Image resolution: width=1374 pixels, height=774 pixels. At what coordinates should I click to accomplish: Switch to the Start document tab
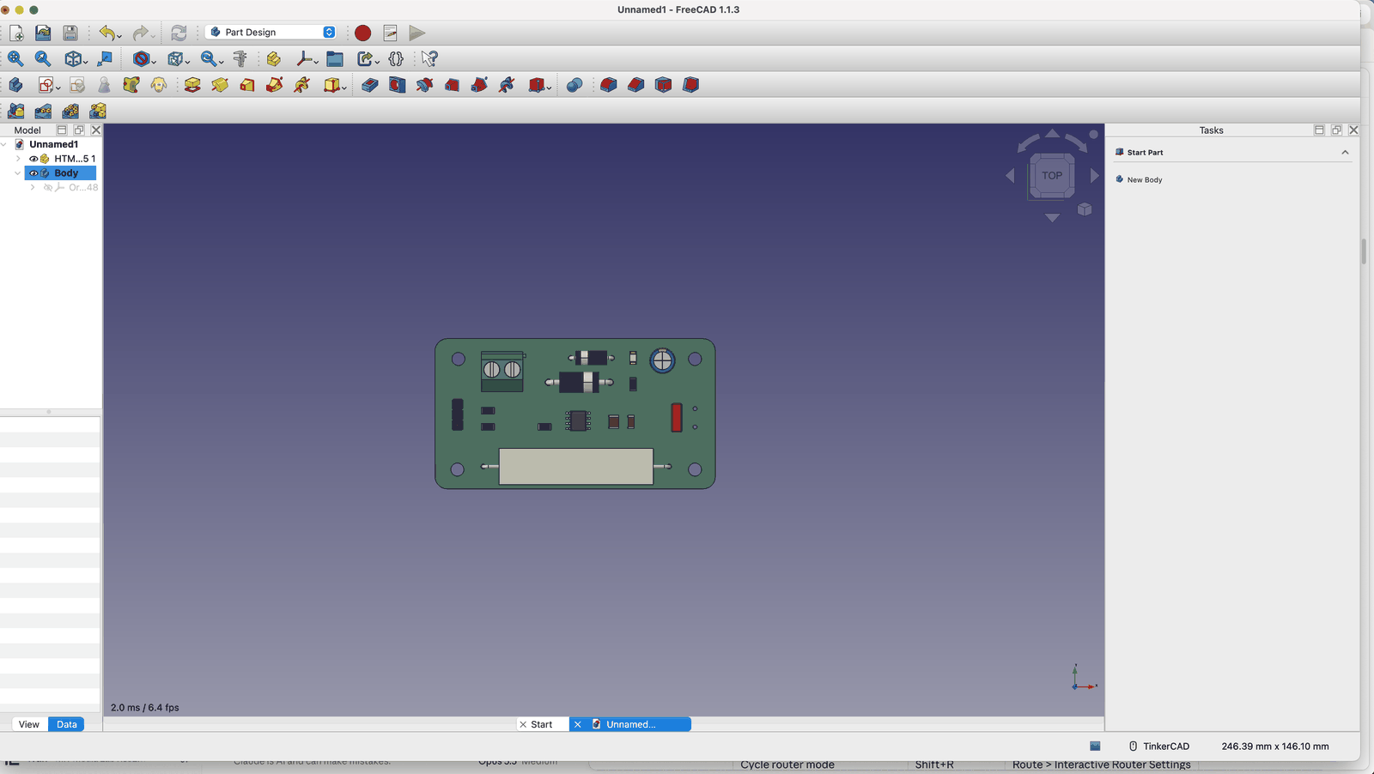point(542,724)
